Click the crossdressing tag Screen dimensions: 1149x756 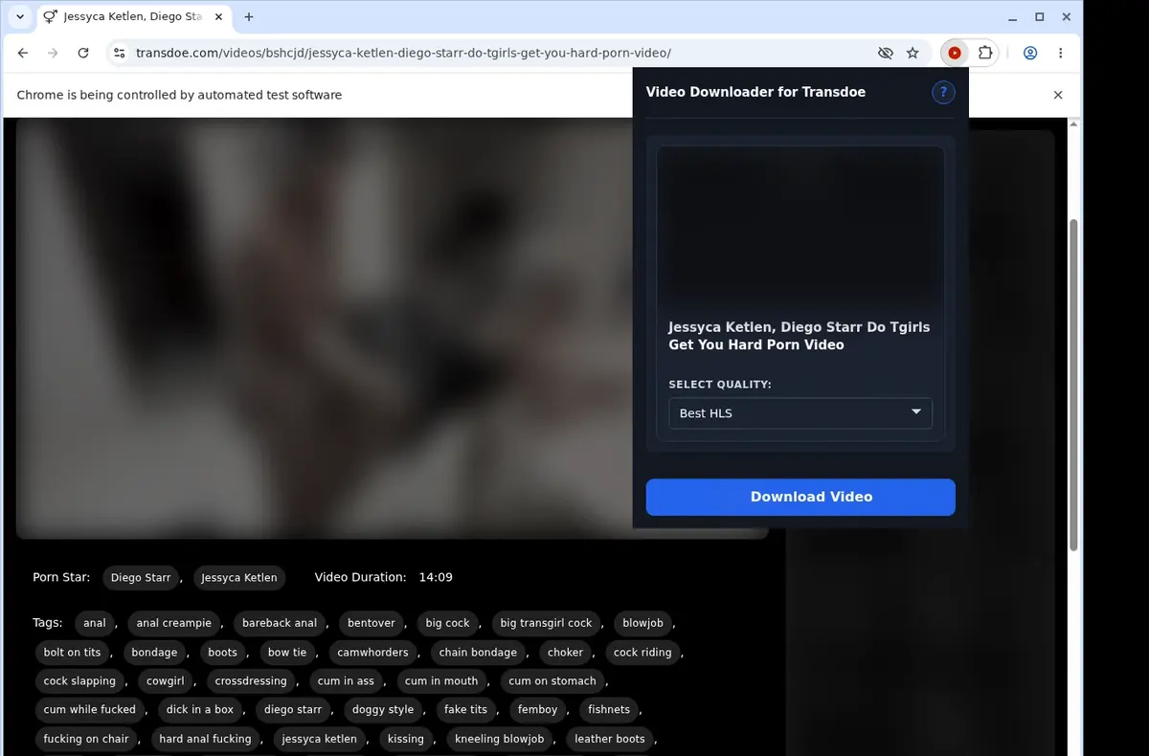coord(251,681)
